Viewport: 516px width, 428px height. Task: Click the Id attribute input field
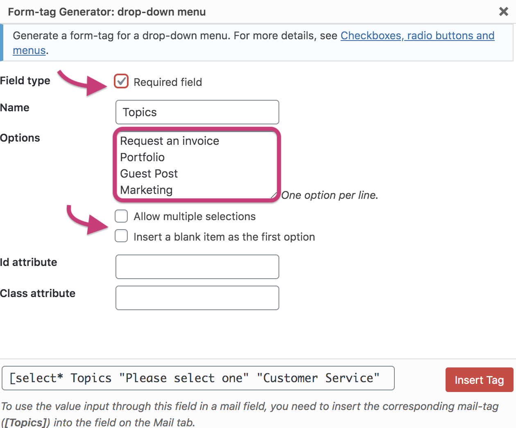197,267
